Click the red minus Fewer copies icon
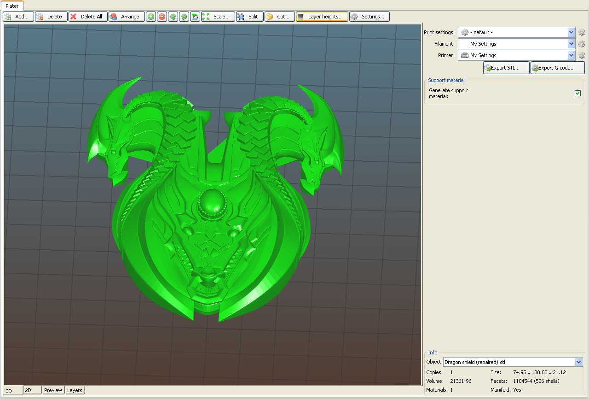 [x=162, y=17]
